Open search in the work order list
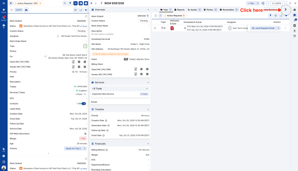Screen dimensions: 298x171 (x=65, y=3)
